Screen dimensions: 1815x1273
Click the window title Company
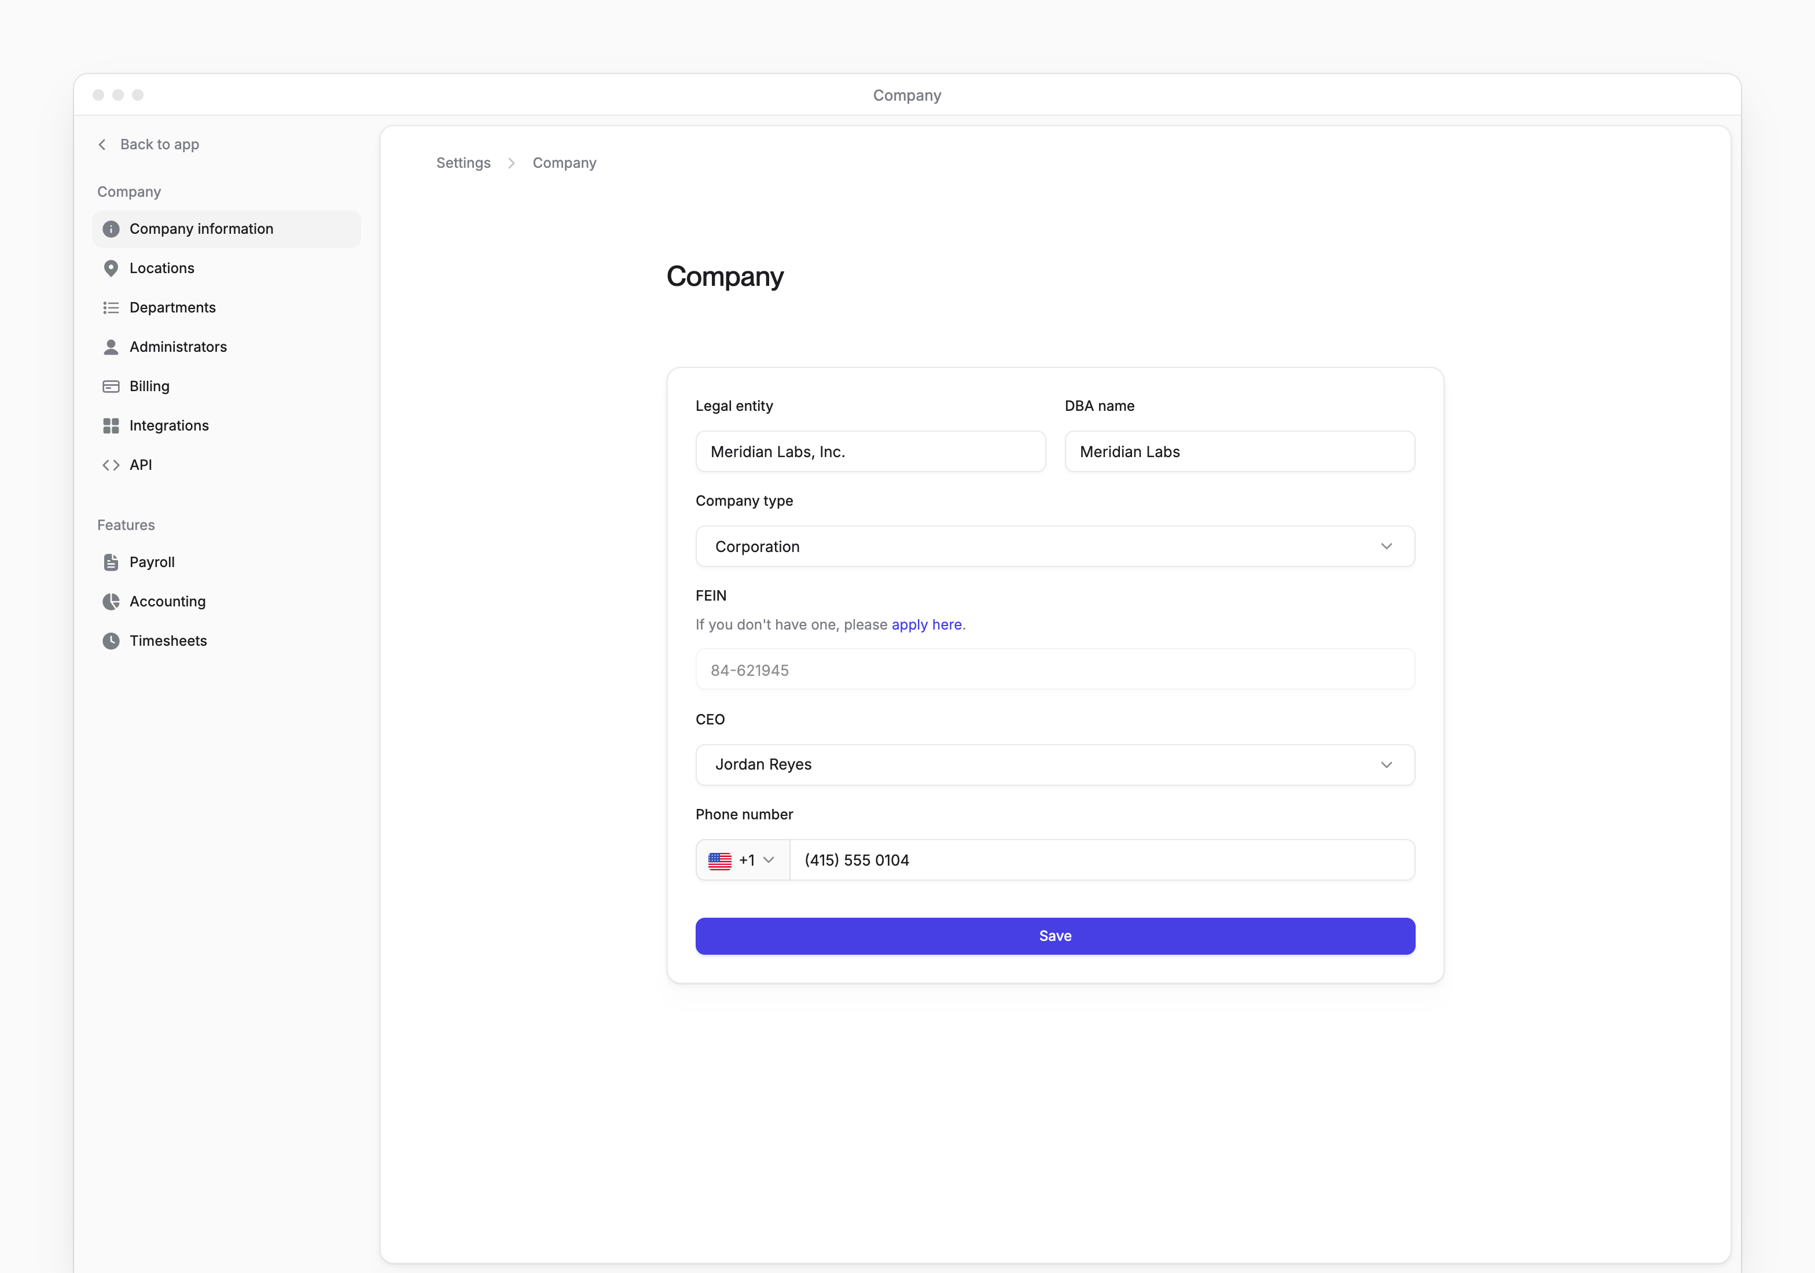tap(907, 95)
